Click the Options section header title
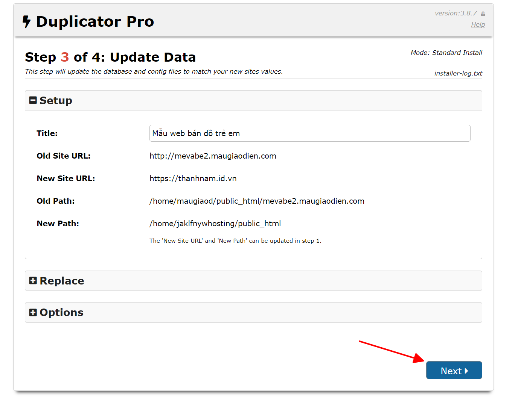Image resolution: width=518 pixels, height=410 pixels. [61, 312]
